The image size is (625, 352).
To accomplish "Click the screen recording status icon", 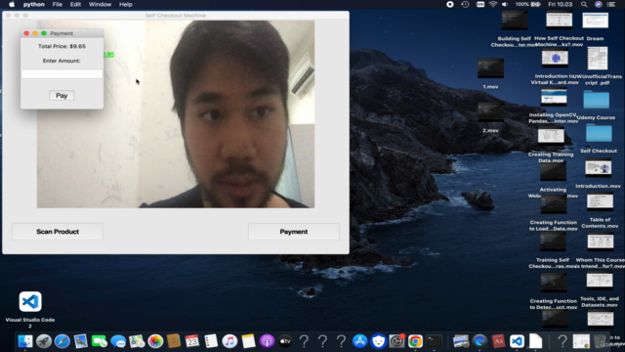I will pos(450,4).
